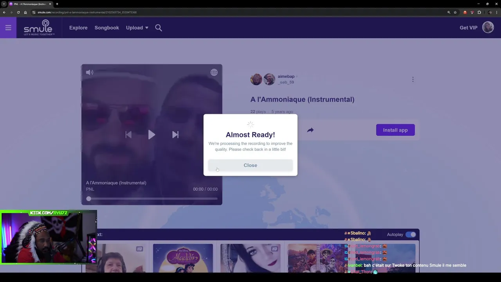The width and height of the screenshot is (501, 282).
Task: Share the recording via arrow icon
Action: pyautogui.click(x=310, y=130)
